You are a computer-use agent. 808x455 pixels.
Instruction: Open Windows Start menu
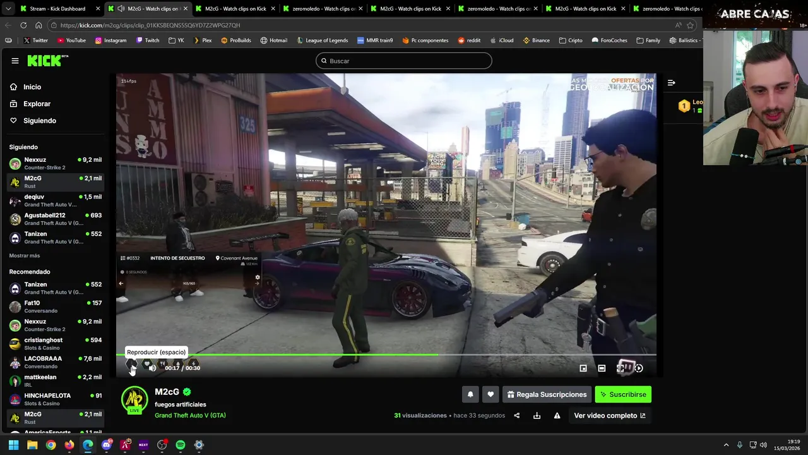point(14,445)
